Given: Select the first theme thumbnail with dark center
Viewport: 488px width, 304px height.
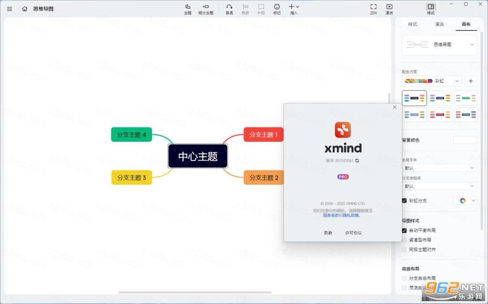Looking at the screenshot, I should 414,98.
